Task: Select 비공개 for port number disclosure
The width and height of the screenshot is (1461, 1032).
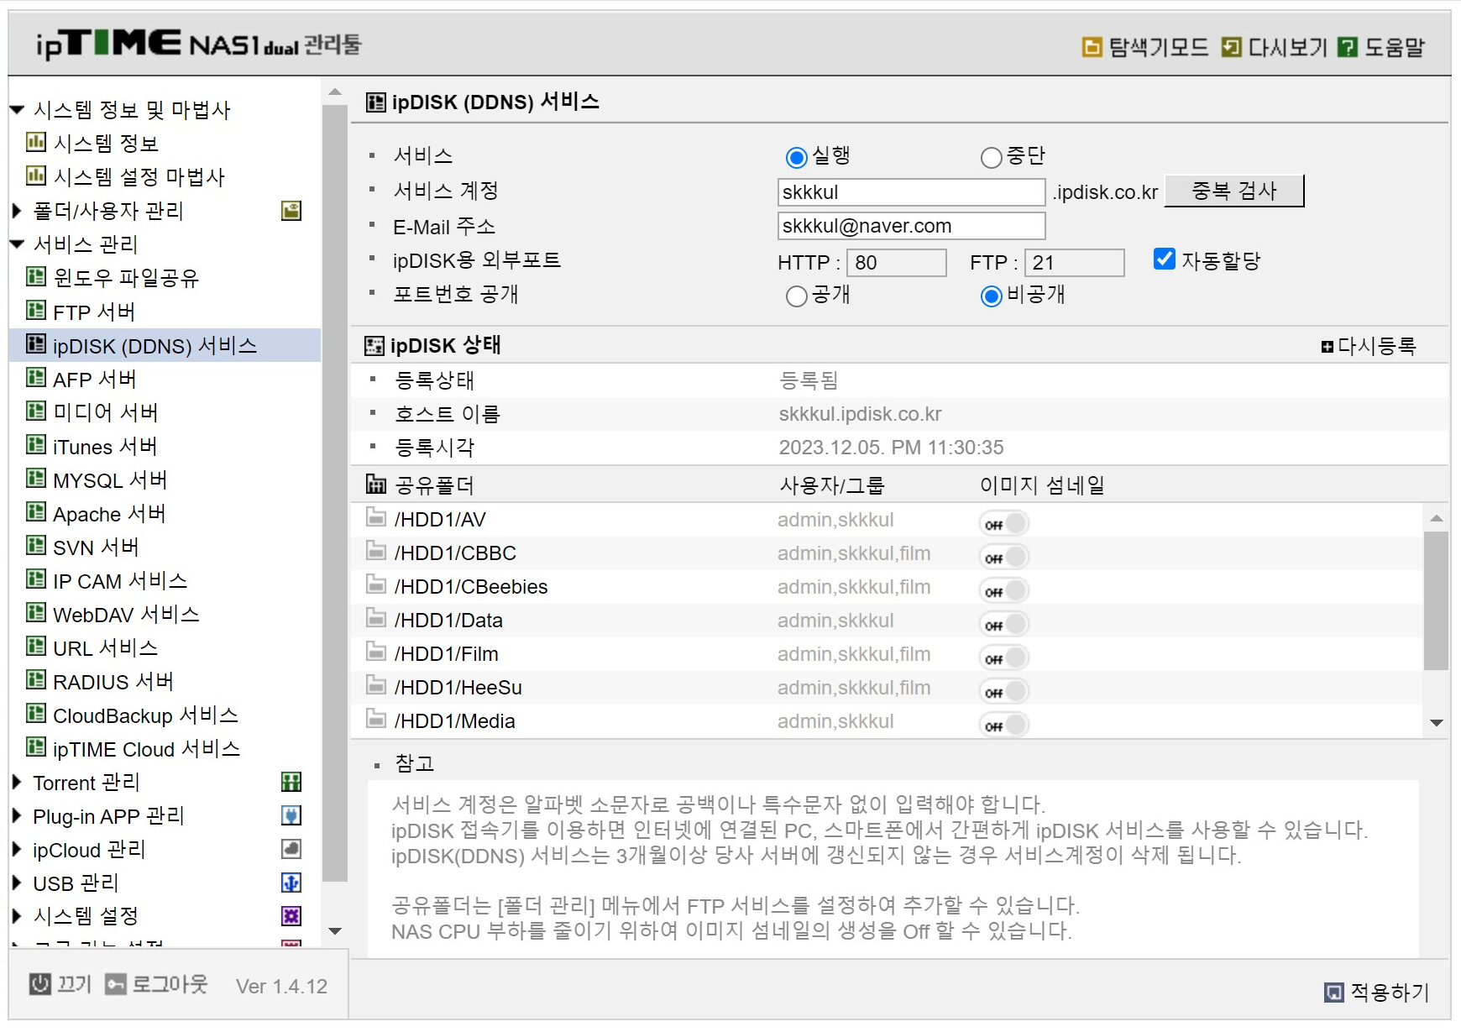Action: coord(992,296)
